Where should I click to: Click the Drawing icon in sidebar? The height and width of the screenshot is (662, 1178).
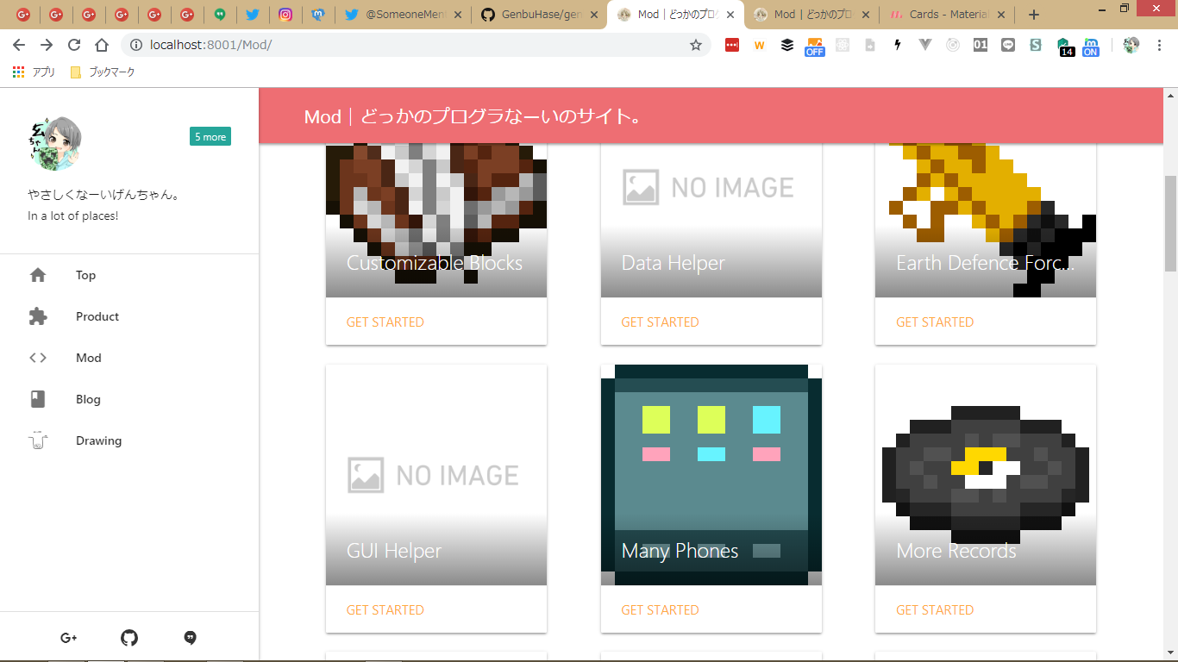(x=38, y=440)
